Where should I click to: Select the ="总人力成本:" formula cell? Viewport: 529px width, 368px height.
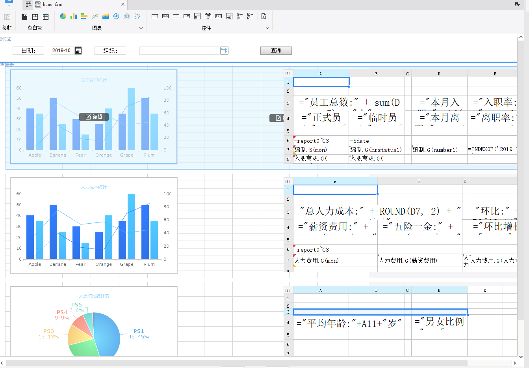click(377, 211)
